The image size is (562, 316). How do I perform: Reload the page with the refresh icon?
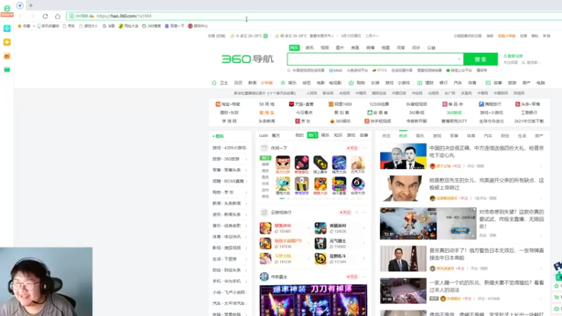pos(45,16)
